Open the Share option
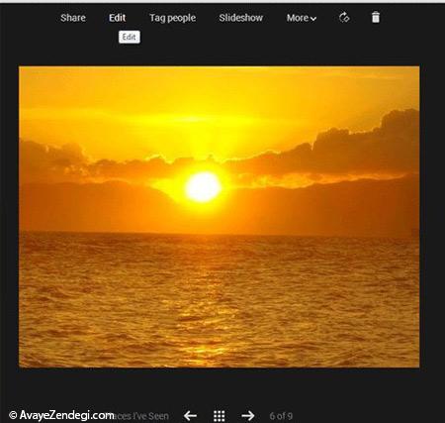This screenshot has height=423, width=445. click(x=73, y=18)
